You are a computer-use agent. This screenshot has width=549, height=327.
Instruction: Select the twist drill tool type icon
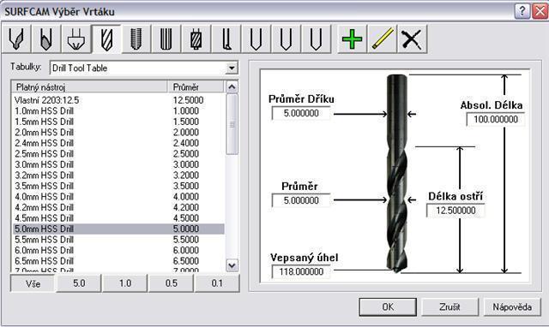[106, 39]
